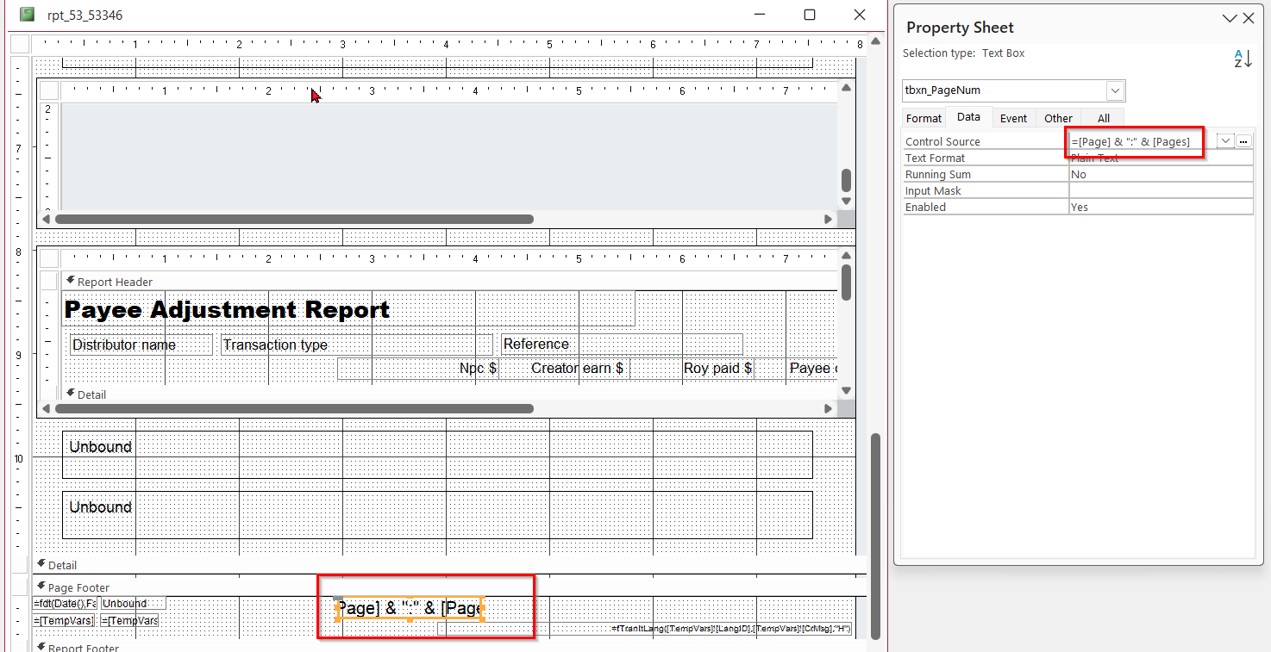Select the upper Unbound subreport control
The height and width of the screenshot is (652, 1271).
click(x=437, y=454)
